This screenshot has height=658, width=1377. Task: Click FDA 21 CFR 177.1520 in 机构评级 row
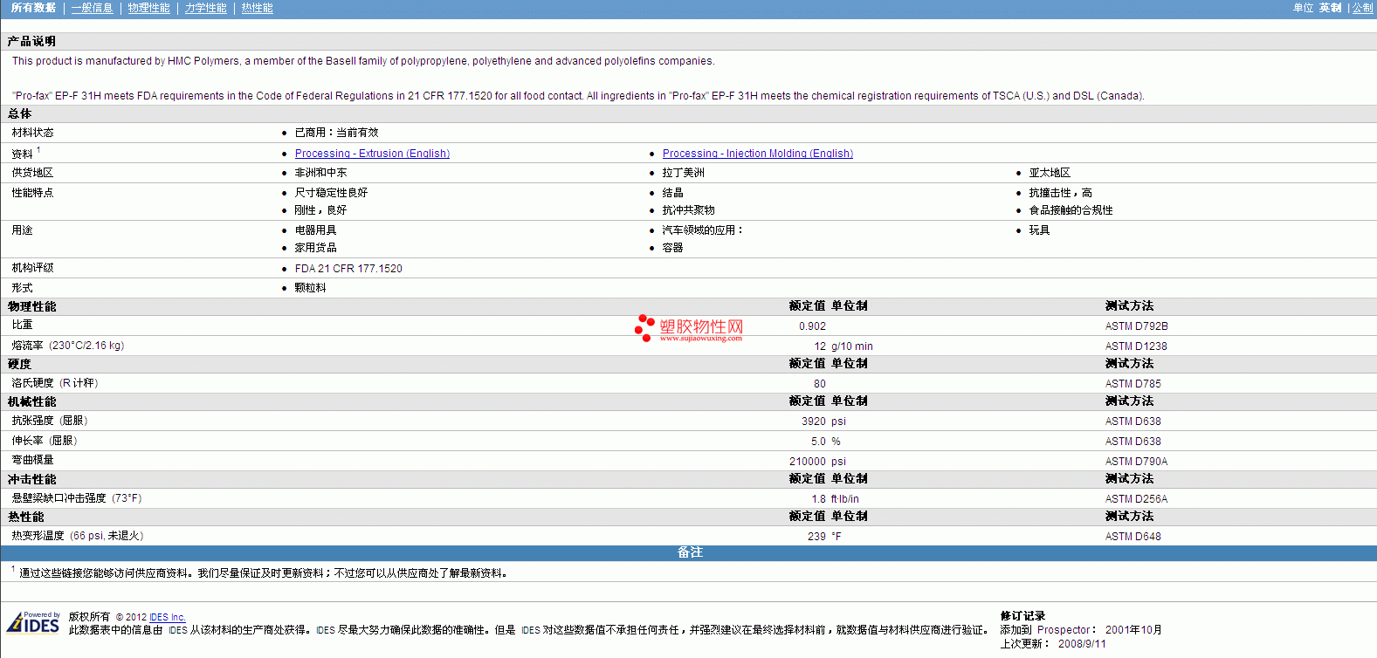click(348, 269)
